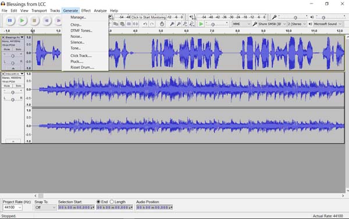Screen dimensions: 349x219
Task: Open the Snap To dropdown
Action: click(45, 207)
